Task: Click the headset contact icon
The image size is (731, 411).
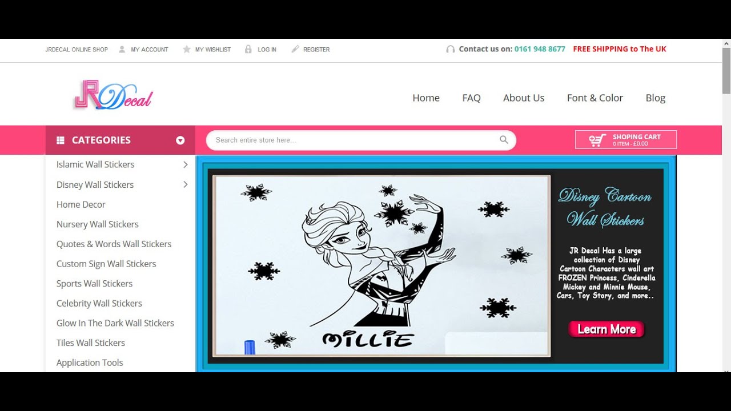Action: tap(451, 49)
